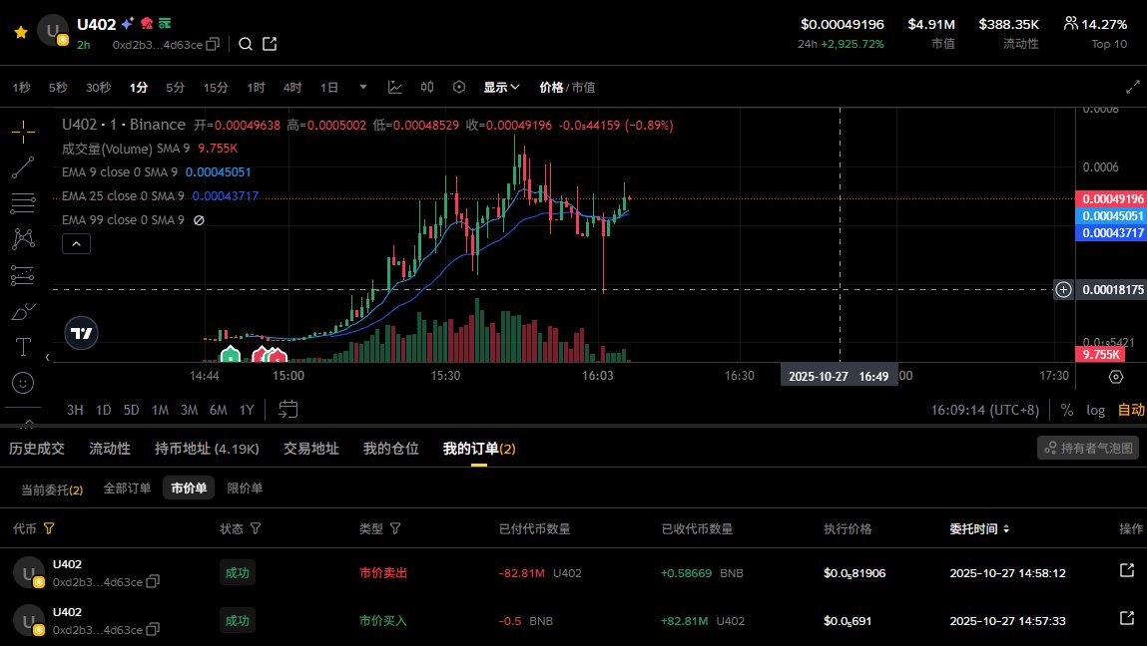
Task: Copy address in the market buy order row
Action: (x=153, y=629)
